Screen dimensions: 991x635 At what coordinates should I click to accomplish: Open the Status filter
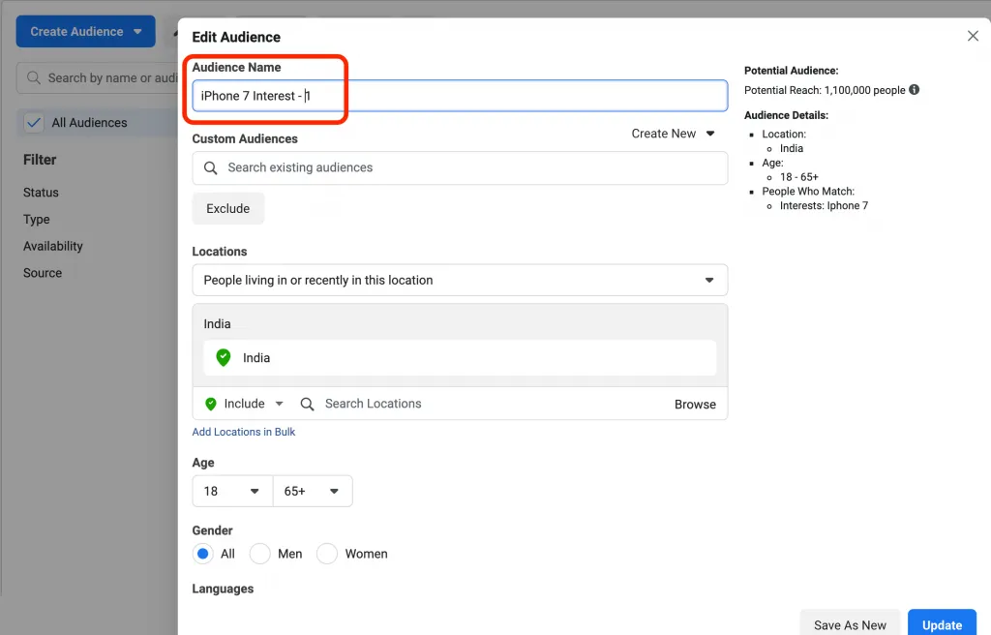[x=41, y=193]
